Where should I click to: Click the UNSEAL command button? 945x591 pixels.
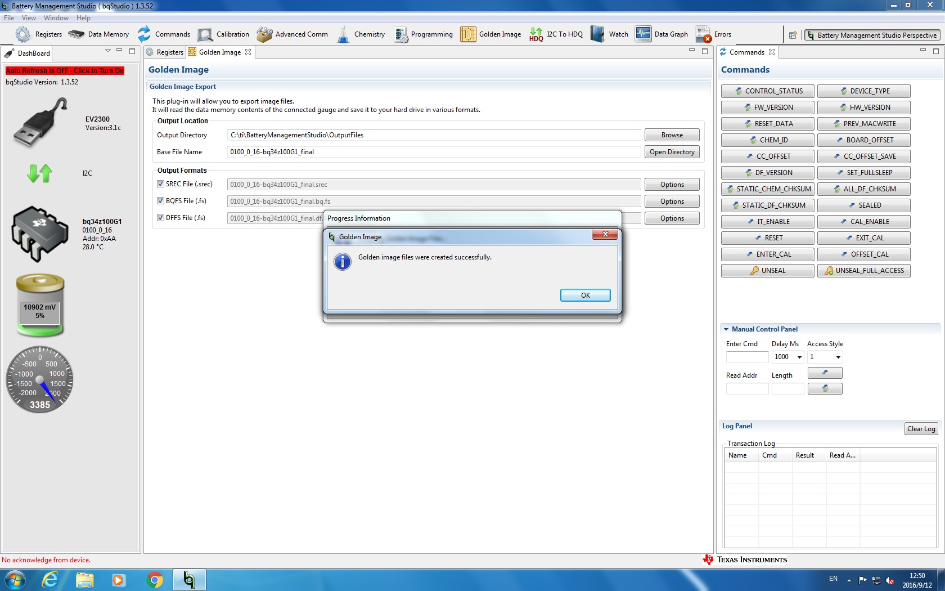[x=768, y=271]
